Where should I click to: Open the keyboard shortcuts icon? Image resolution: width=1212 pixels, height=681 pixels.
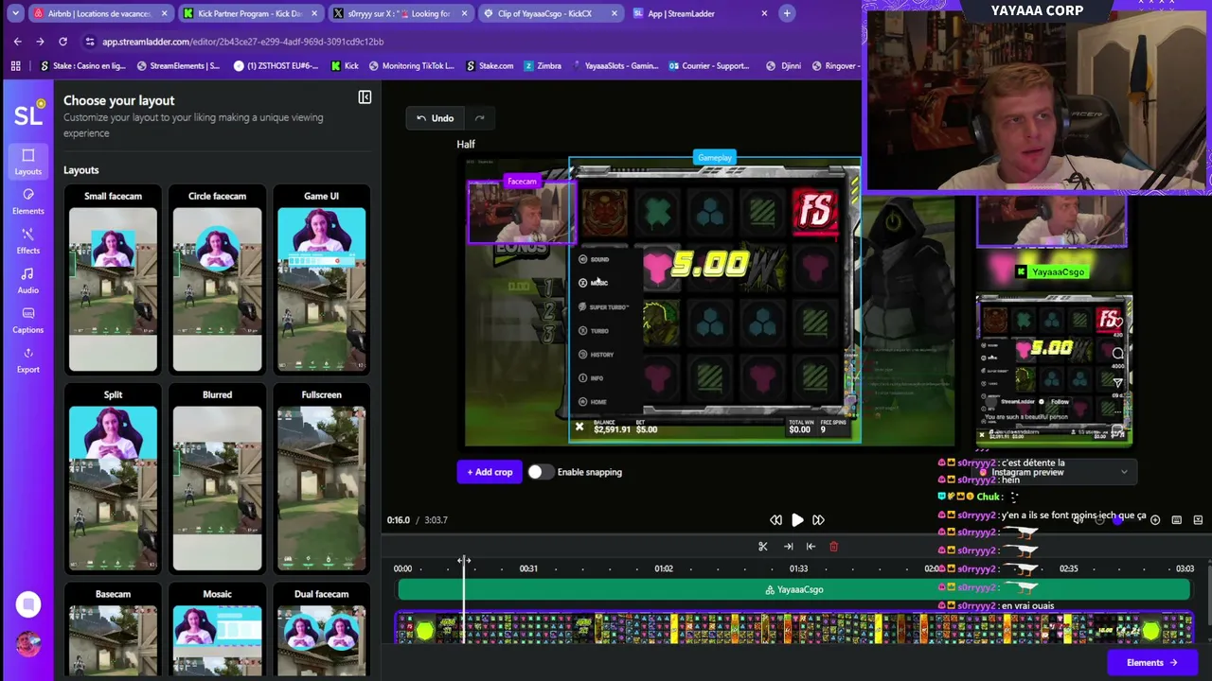pos(1177,520)
